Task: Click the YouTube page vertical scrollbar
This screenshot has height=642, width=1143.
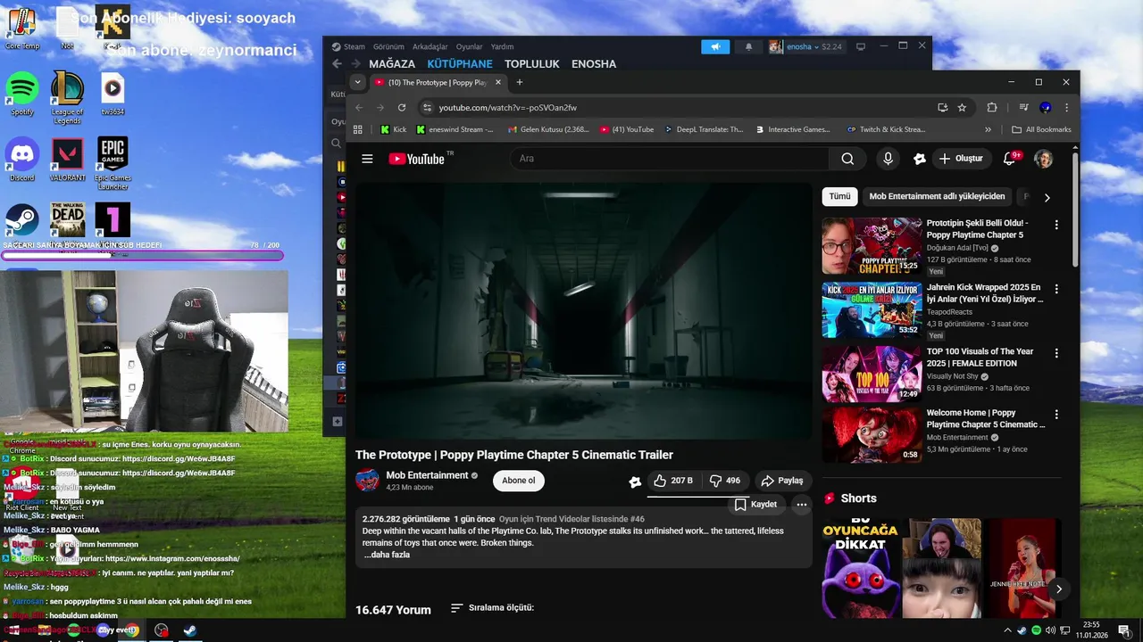Action: (1074, 210)
